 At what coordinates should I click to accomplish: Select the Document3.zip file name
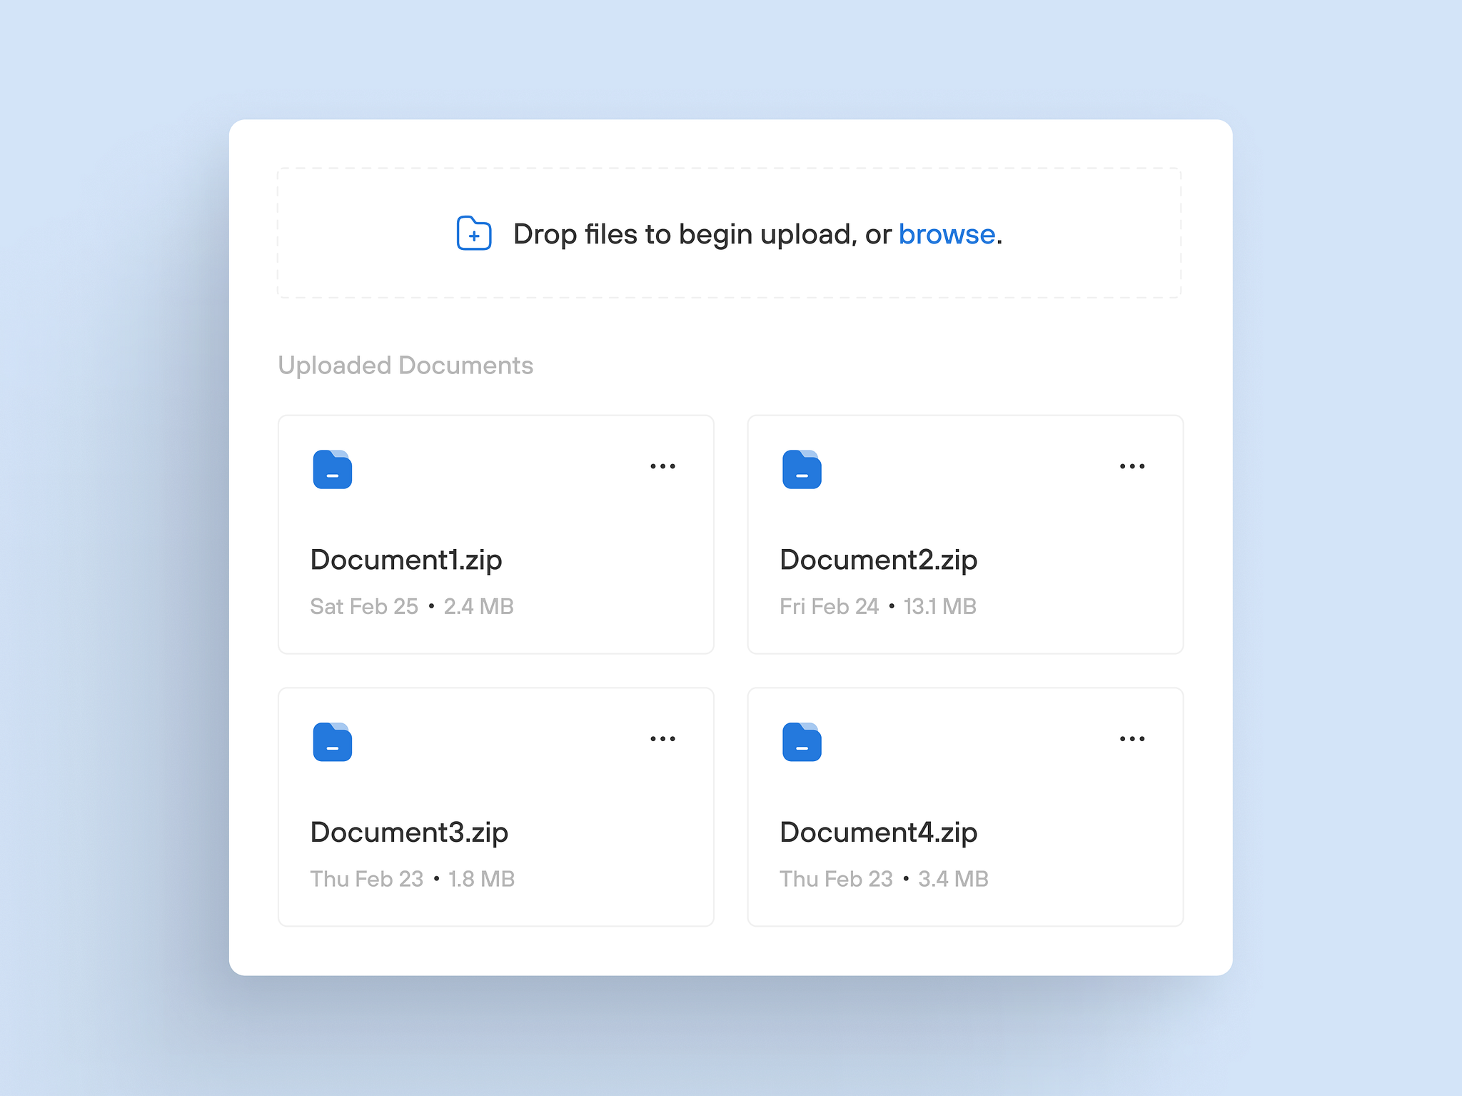pos(408,832)
